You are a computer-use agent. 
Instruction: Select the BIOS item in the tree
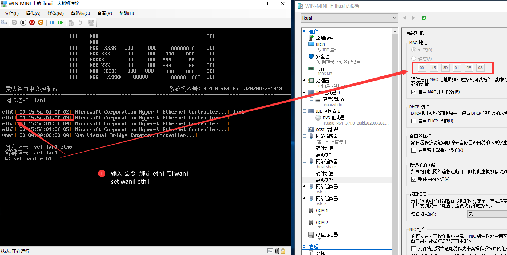[x=320, y=44]
